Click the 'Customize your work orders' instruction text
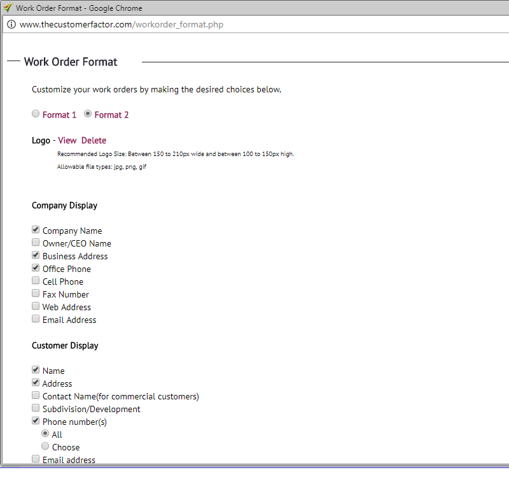 pyautogui.click(x=157, y=90)
